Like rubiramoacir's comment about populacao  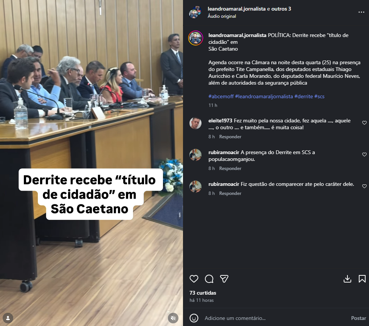click(364, 155)
